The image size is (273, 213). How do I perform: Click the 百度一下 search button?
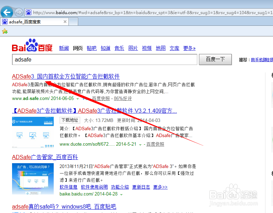click(x=216, y=59)
